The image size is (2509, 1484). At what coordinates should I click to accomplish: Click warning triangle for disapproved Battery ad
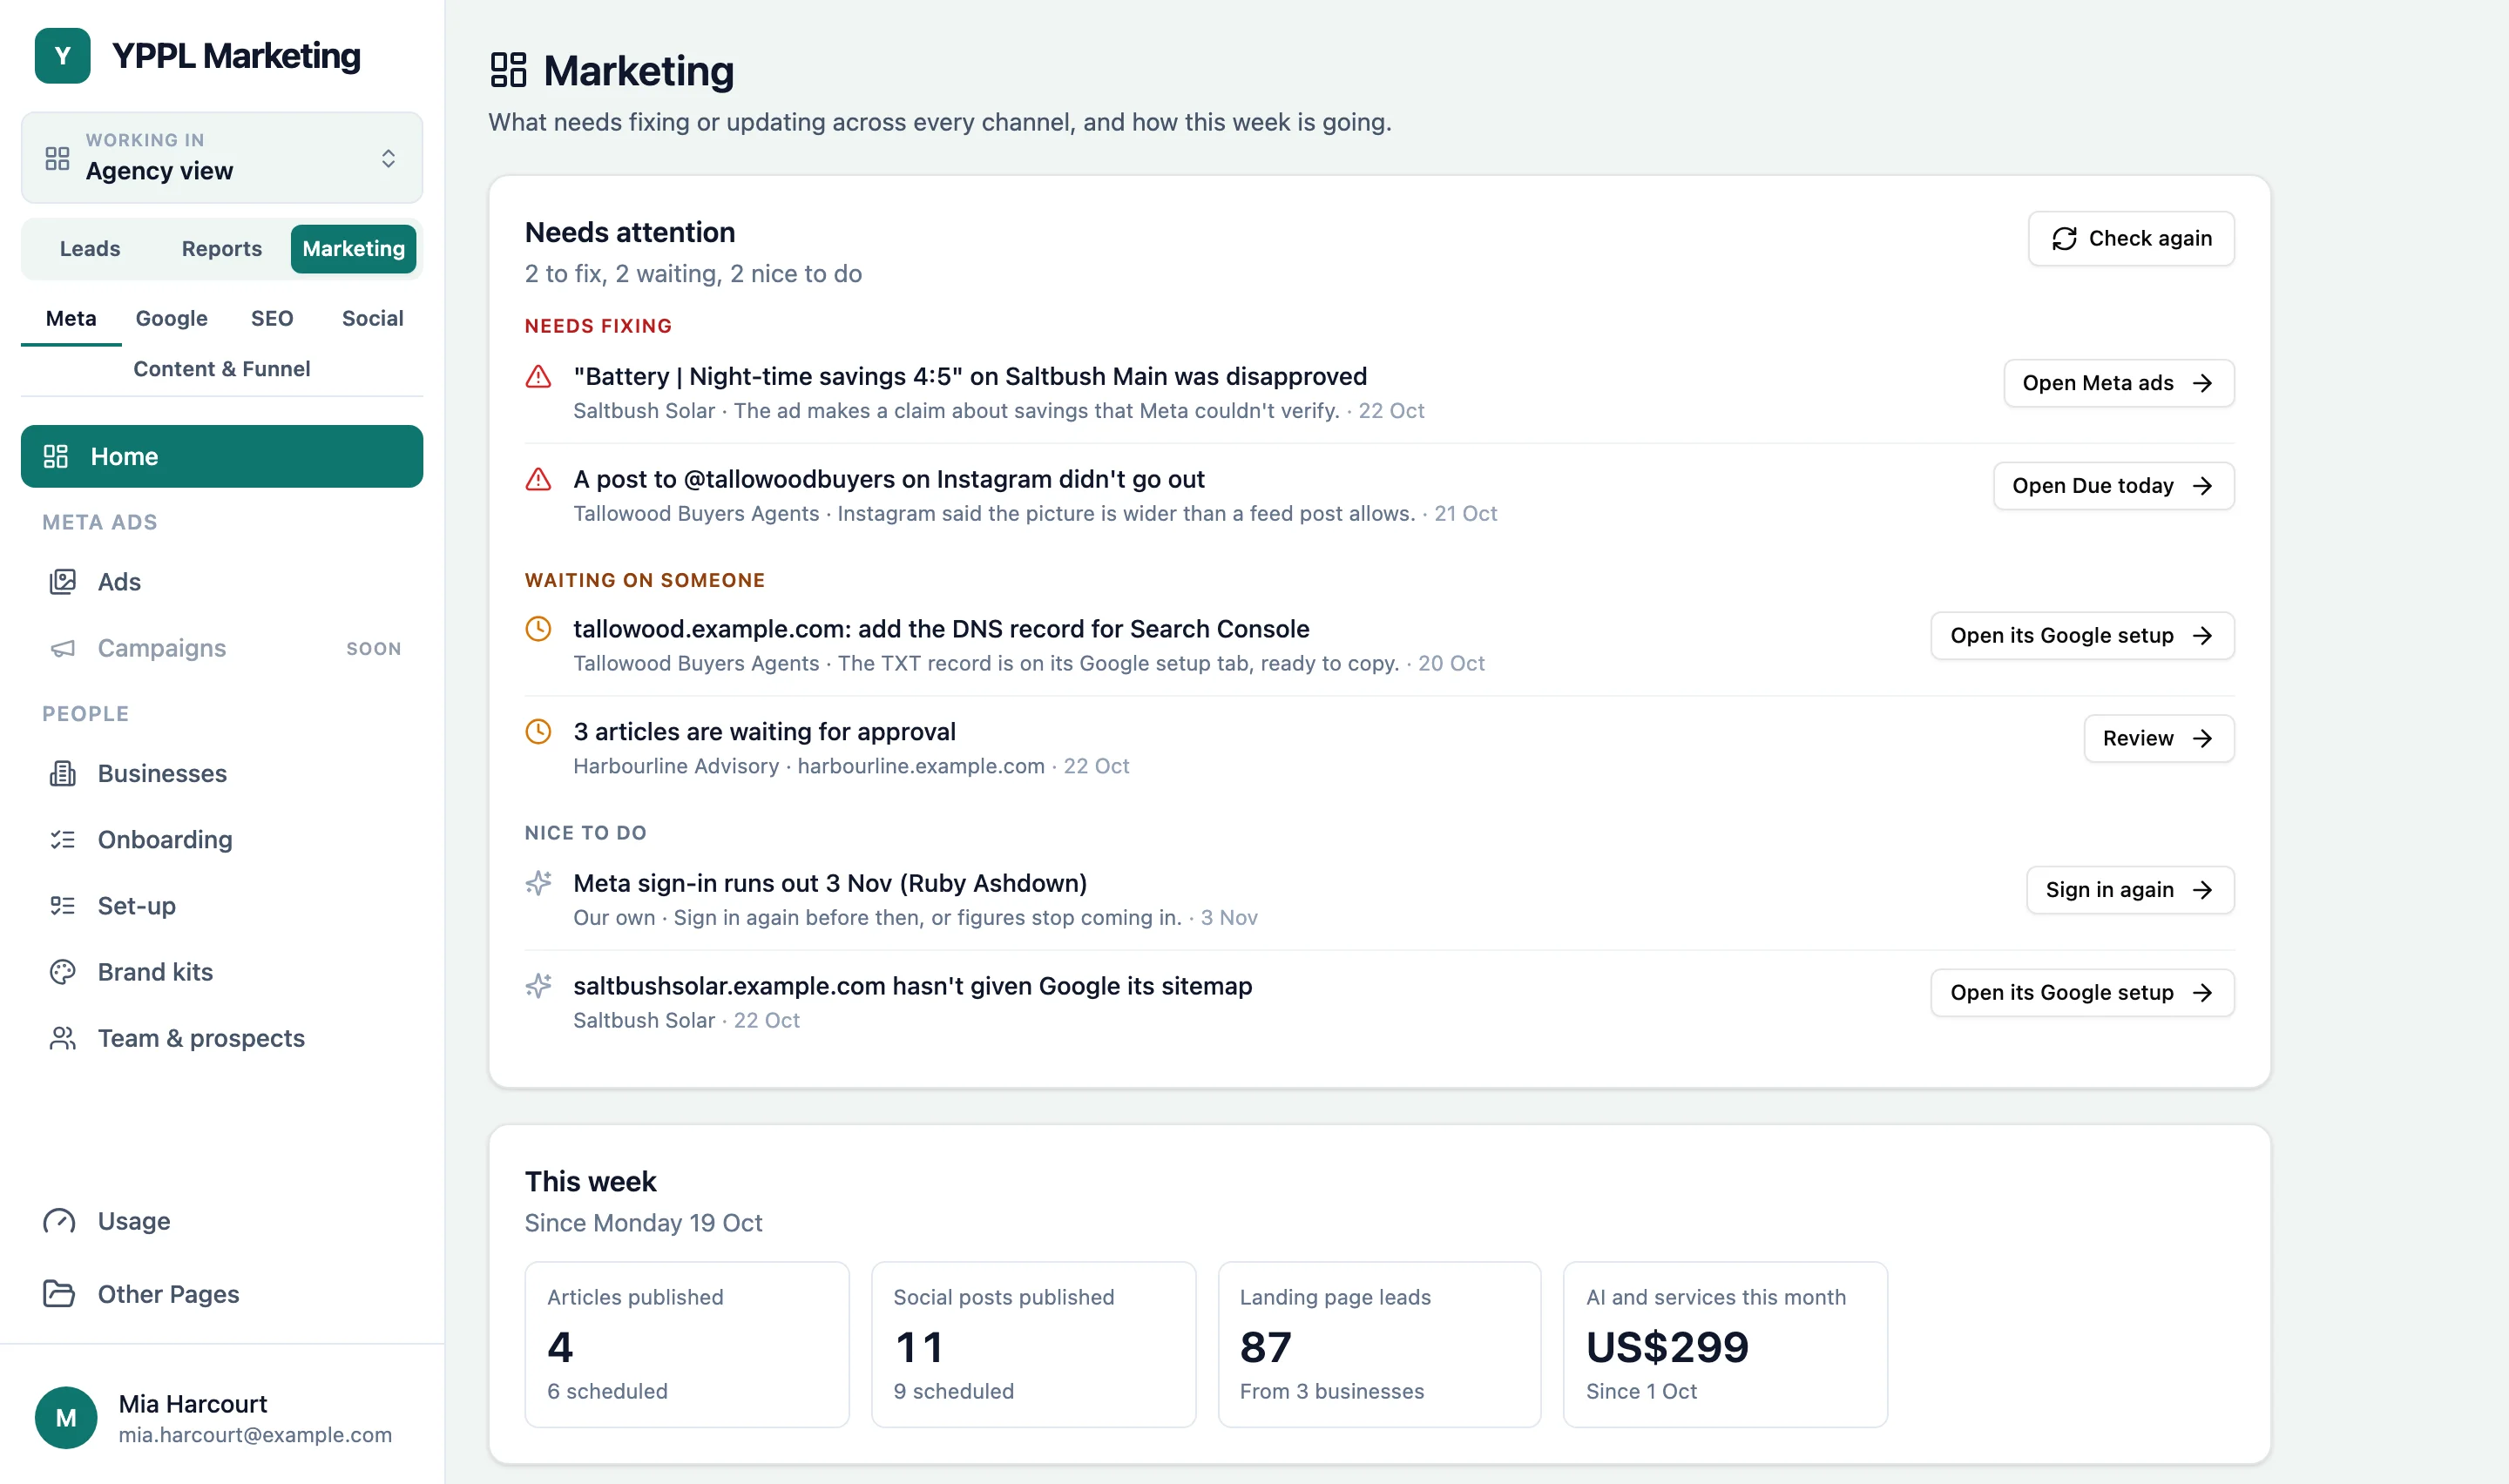(x=538, y=377)
